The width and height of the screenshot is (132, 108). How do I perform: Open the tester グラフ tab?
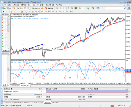point(41,102)
